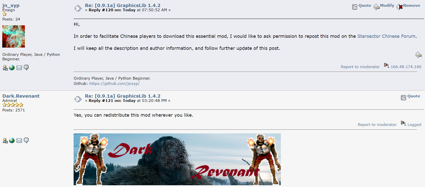Screen dimensions: 425x187
Task: Visit Dark.Revenant's website globe icon
Action: coord(12,140)
